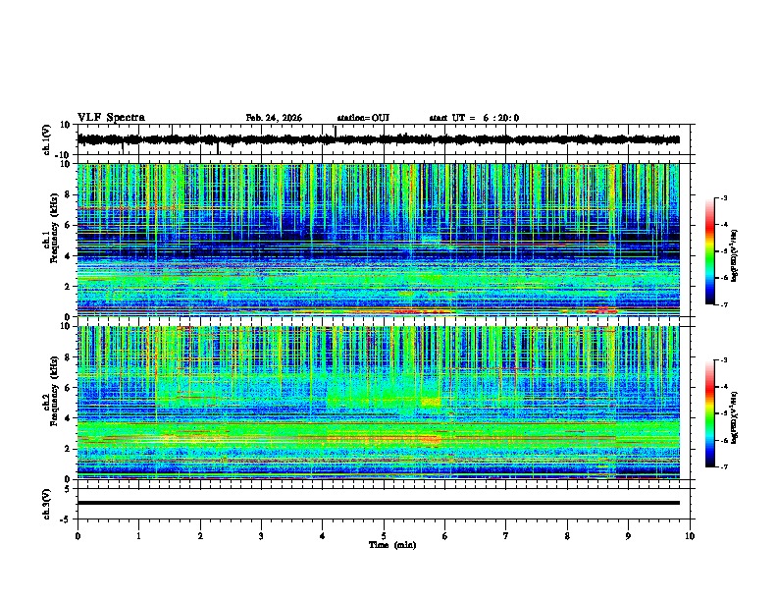Viewport: 777px width, 601px height.
Task: Click the ch.2 "Frequency (kHz)" axis label
Action: [54, 391]
